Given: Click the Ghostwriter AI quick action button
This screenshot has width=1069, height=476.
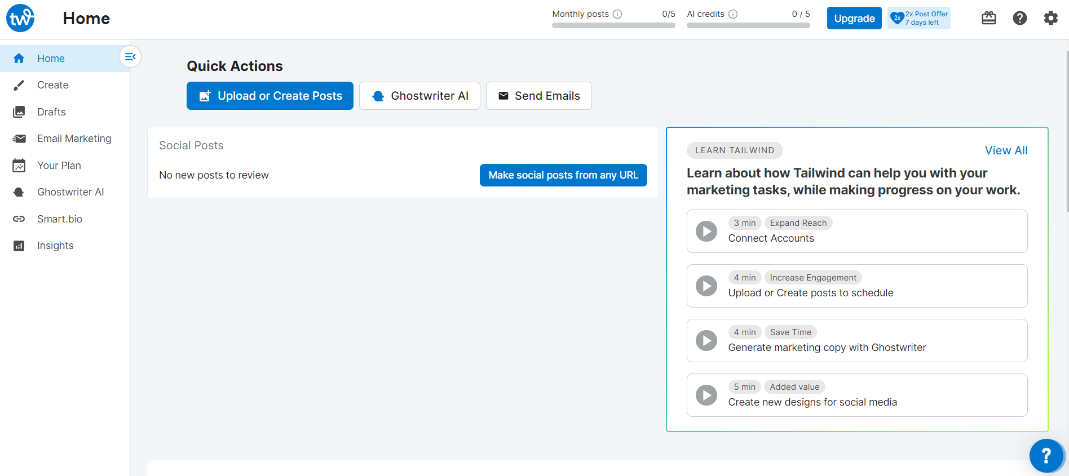Looking at the screenshot, I should click(419, 96).
